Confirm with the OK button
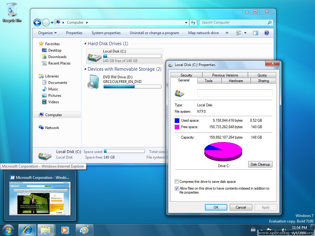This screenshot has width=315, height=236. [x=216, y=207]
